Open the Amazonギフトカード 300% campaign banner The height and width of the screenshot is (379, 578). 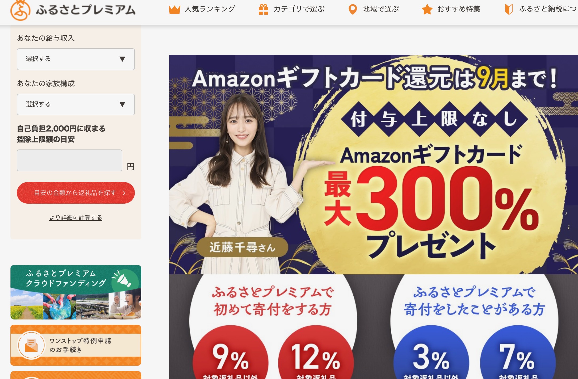click(374, 164)
